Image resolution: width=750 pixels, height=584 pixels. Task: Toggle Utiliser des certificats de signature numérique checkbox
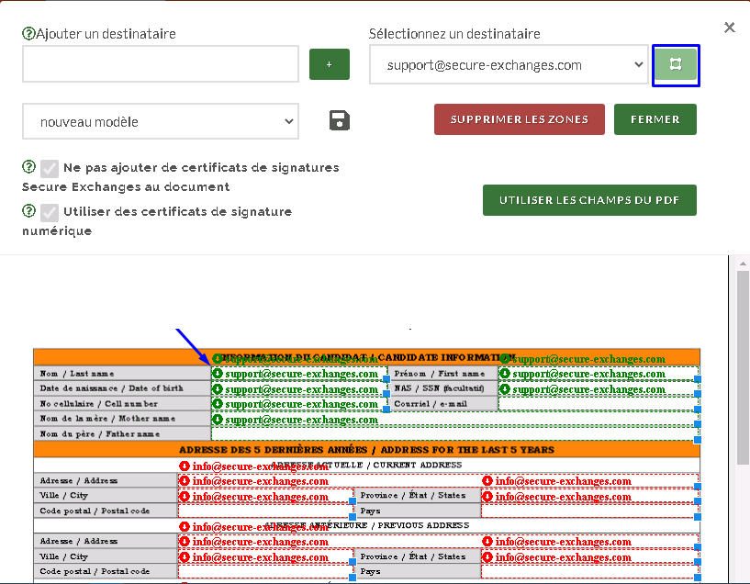pyautogui.click(x=50, y=212)
